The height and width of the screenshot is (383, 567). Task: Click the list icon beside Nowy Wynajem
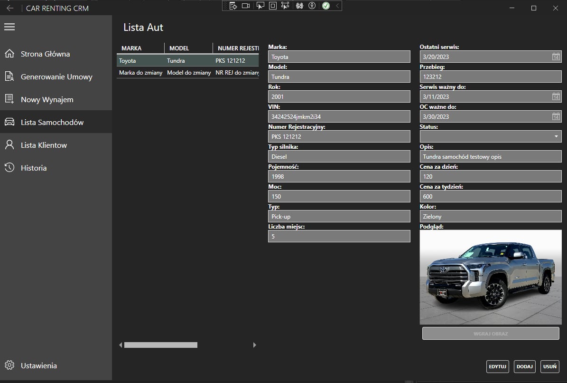coord(9,99)
